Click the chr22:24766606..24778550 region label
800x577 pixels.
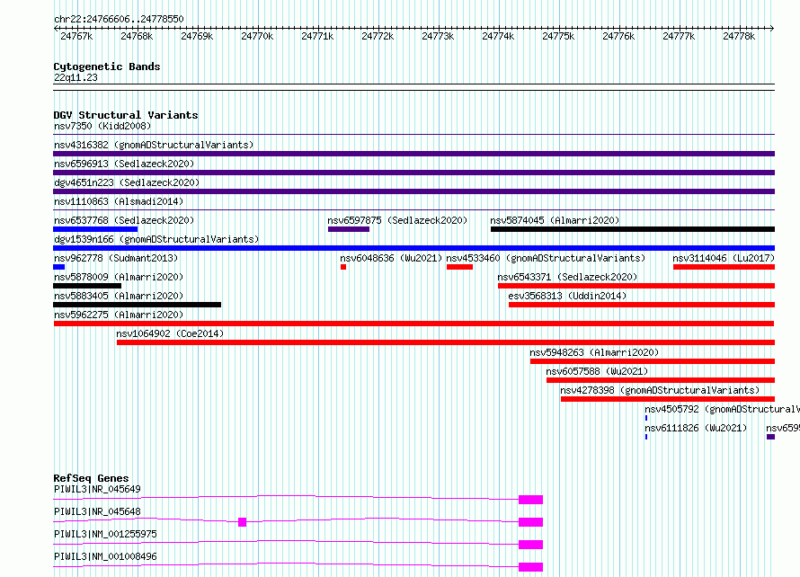[119, 19]
